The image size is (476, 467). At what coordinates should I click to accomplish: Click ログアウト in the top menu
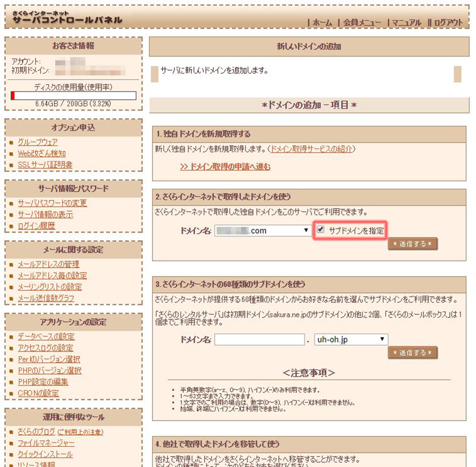[448, 23]
